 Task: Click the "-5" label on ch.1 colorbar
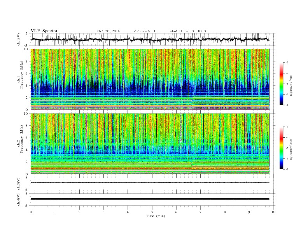click(x=287, y=84)
